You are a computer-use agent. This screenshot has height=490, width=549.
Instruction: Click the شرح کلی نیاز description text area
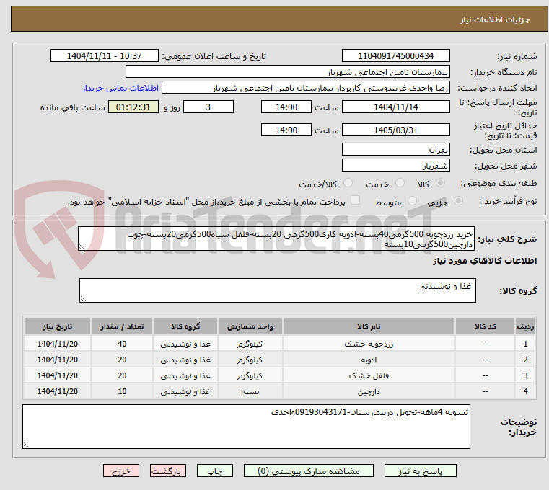276,239
